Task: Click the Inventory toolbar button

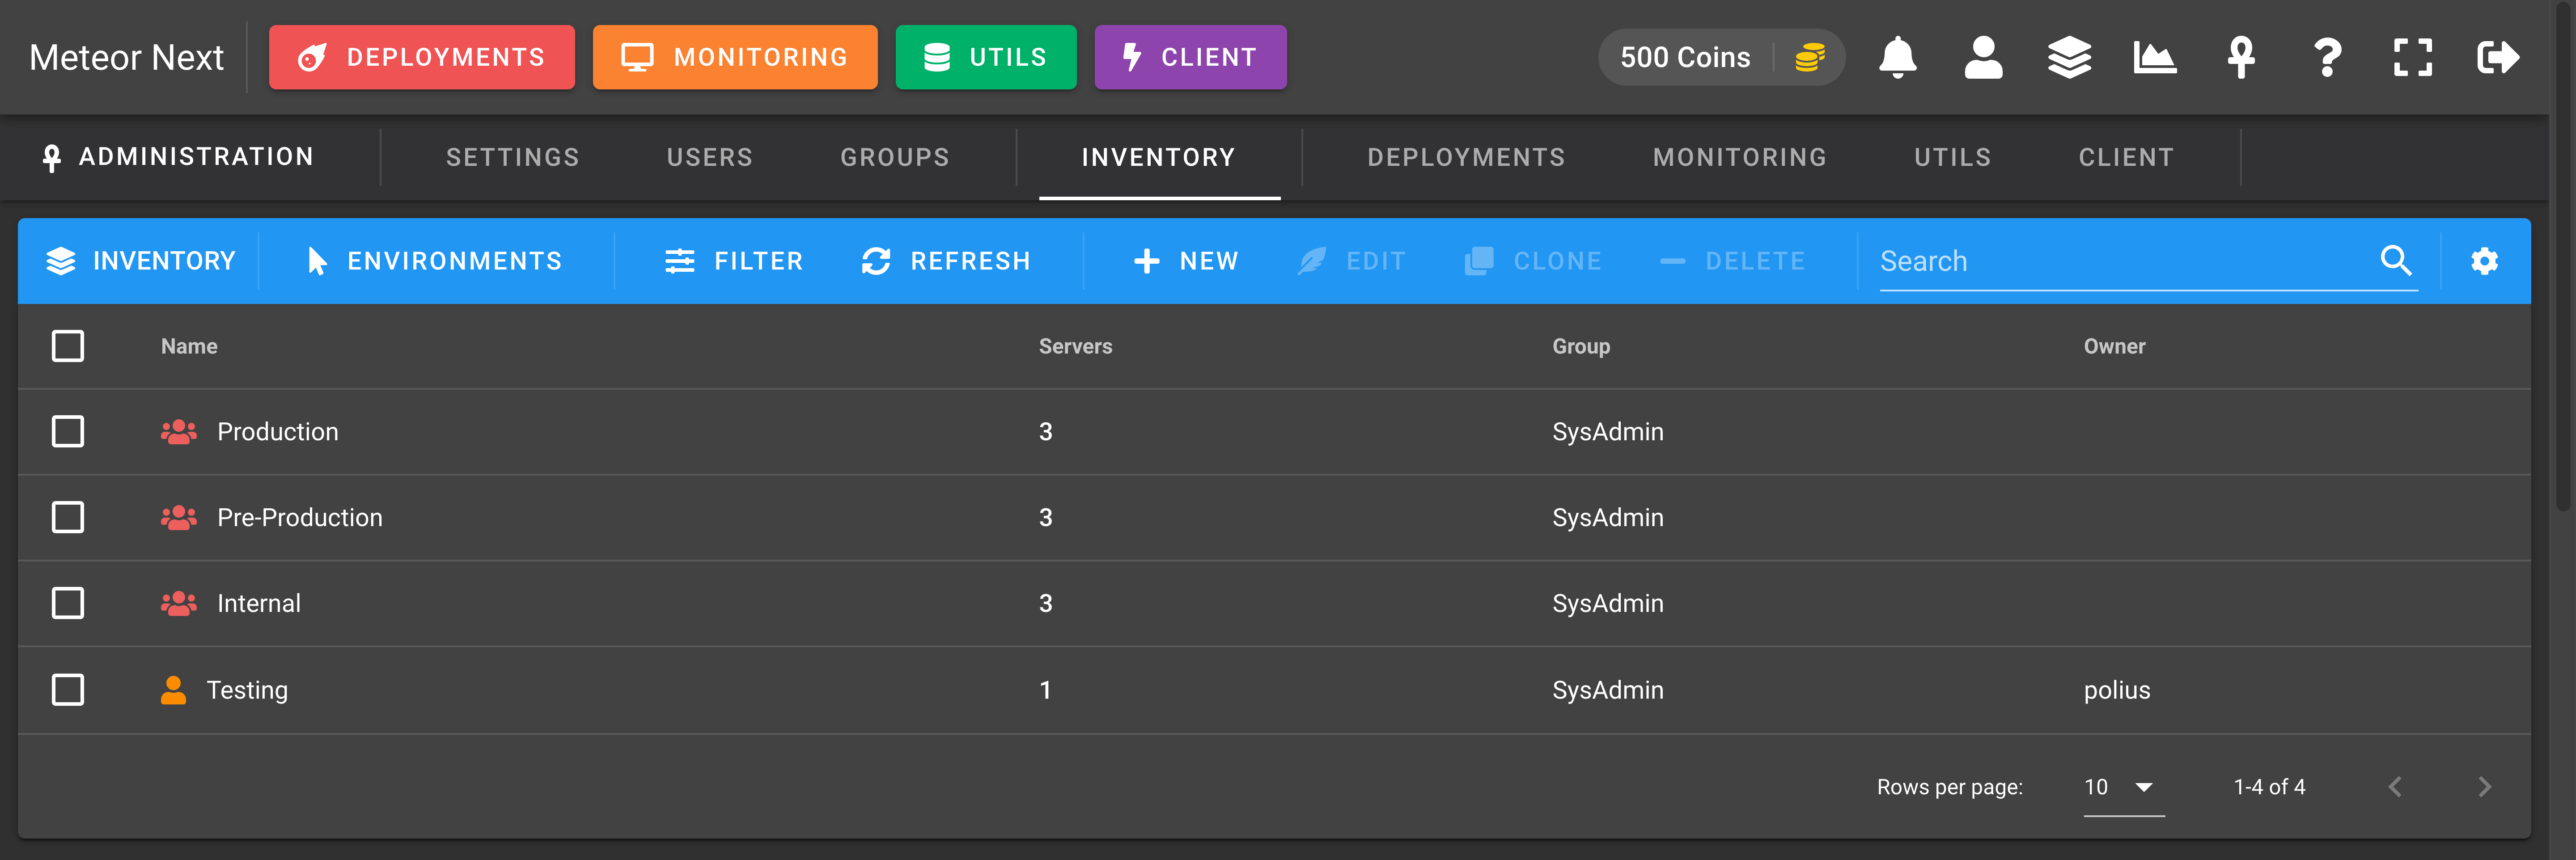Action: click(141, 261)
